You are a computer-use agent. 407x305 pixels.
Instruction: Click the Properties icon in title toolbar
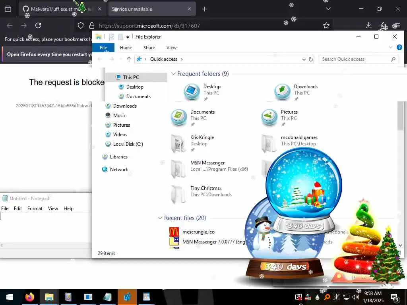pos(112,37)
